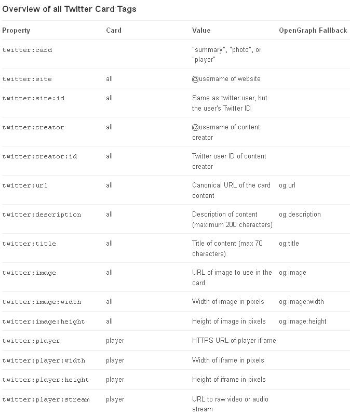Select the twitter:image:width property name
350x415 pixels.
(42, 302)
